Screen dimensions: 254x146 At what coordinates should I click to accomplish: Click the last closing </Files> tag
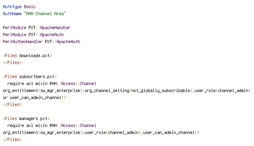click(x=12, y=139)
